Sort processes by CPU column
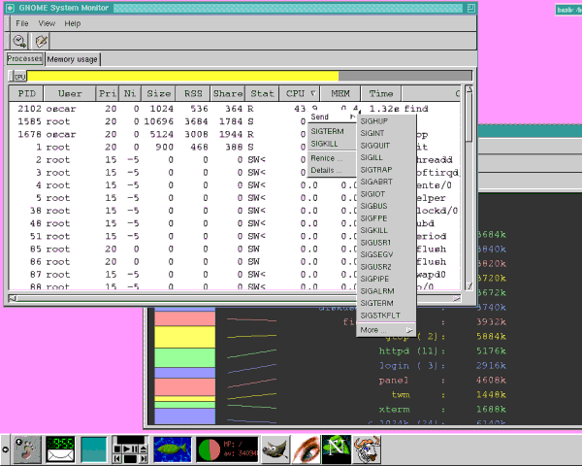This screenshot has width=582, height=466. [x=295, y=93]
